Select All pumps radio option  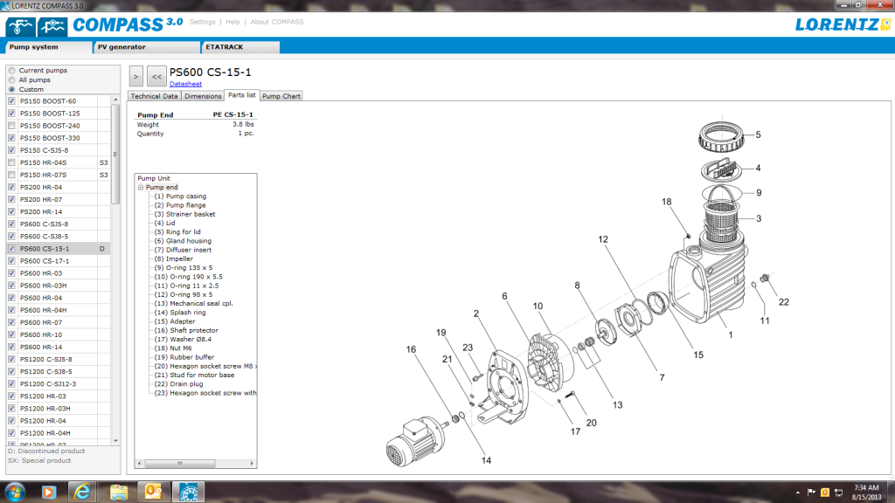11,79
